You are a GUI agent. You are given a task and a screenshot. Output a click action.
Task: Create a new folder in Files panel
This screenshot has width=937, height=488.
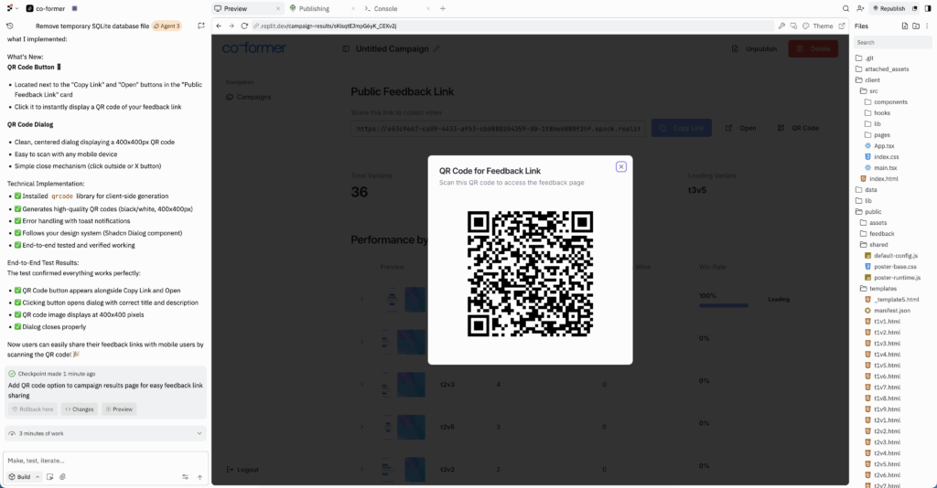click(915, 26)
